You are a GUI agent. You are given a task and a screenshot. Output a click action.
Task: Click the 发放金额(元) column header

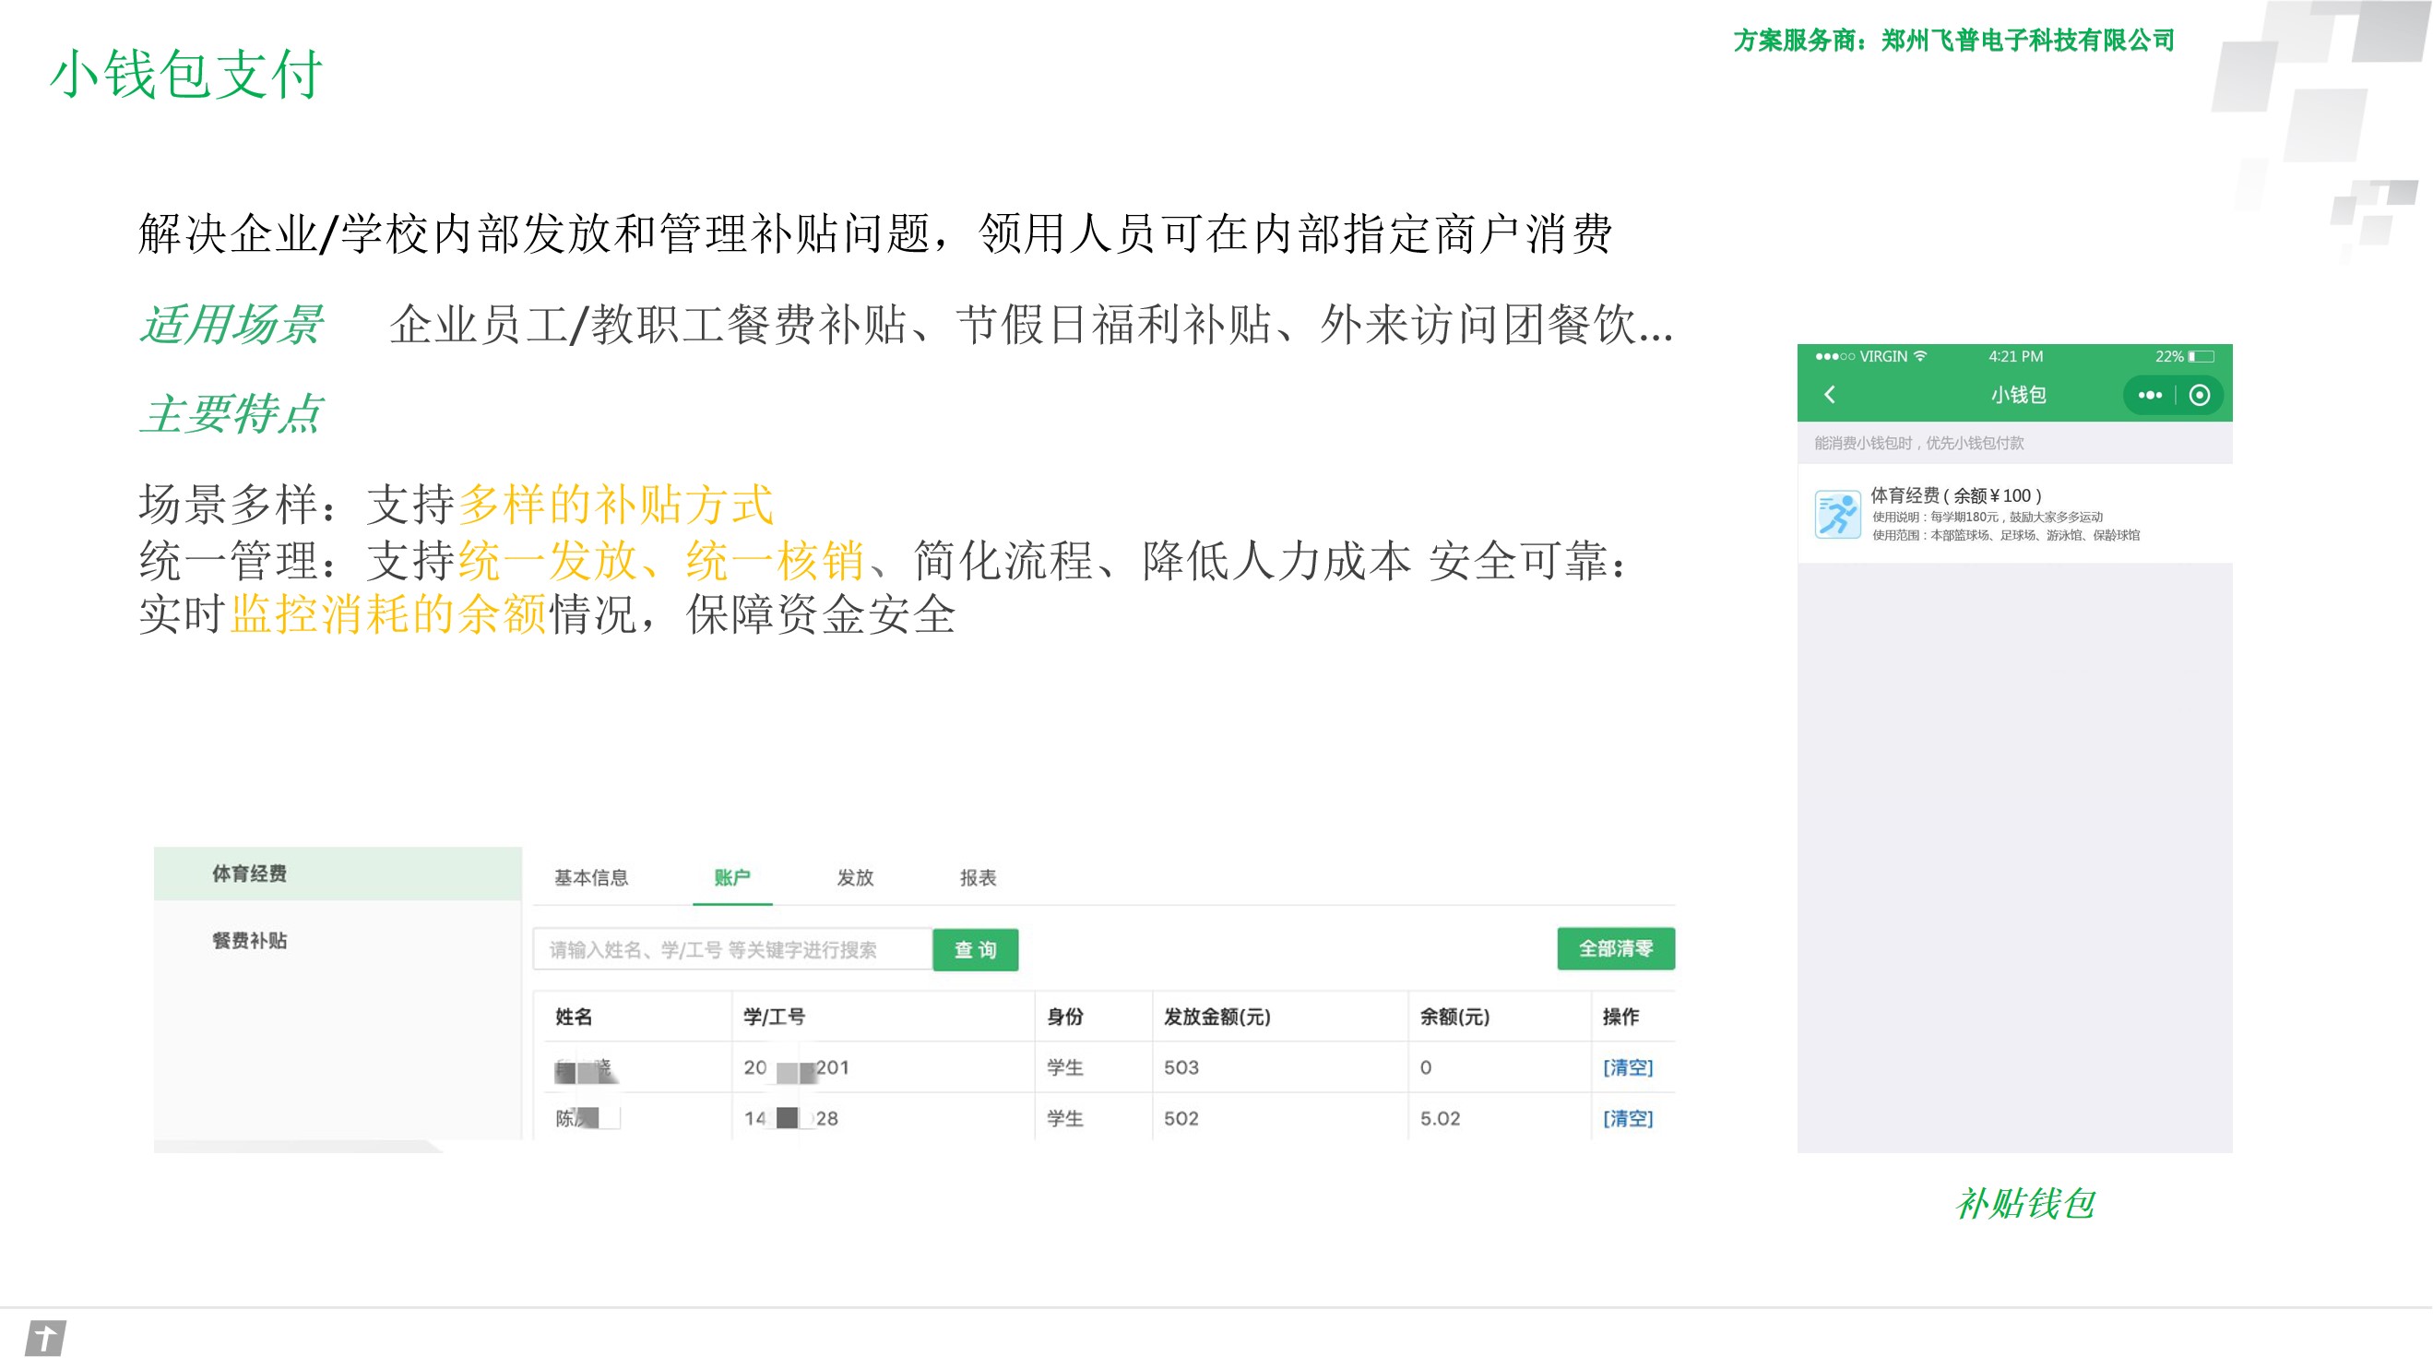(1216, 1017)
